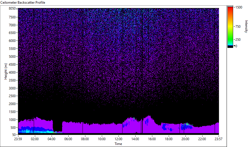Click the 7000 height axis value

point(12,25)
